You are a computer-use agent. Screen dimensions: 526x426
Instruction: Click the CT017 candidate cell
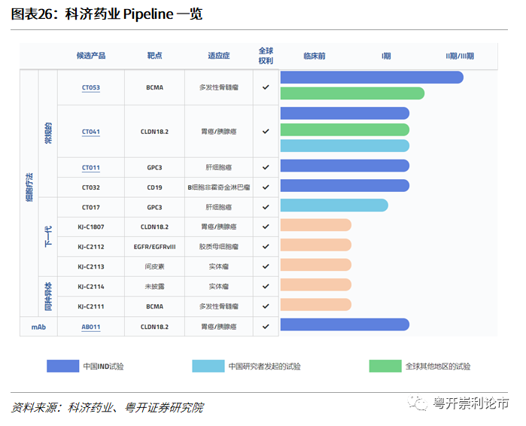(91, 207)
